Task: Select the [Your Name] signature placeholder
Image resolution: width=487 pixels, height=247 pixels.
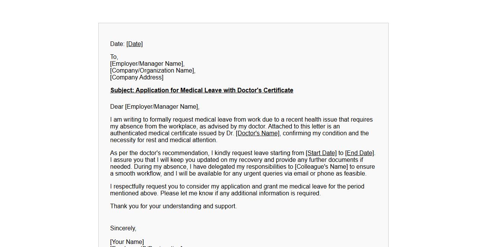Action: tap(127, 242)
